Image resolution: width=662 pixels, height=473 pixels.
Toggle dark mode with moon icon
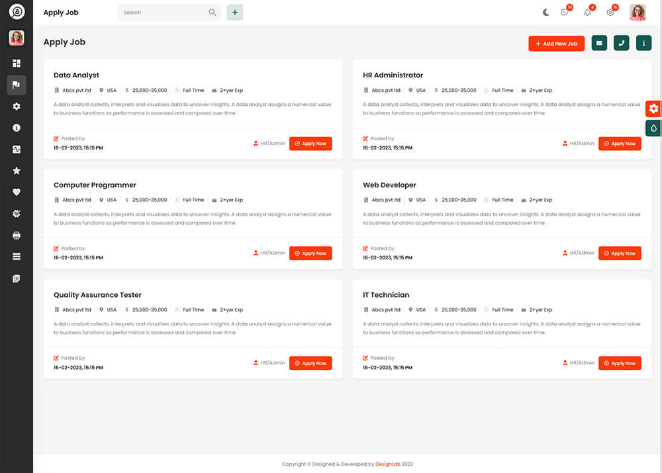[546, 13]
